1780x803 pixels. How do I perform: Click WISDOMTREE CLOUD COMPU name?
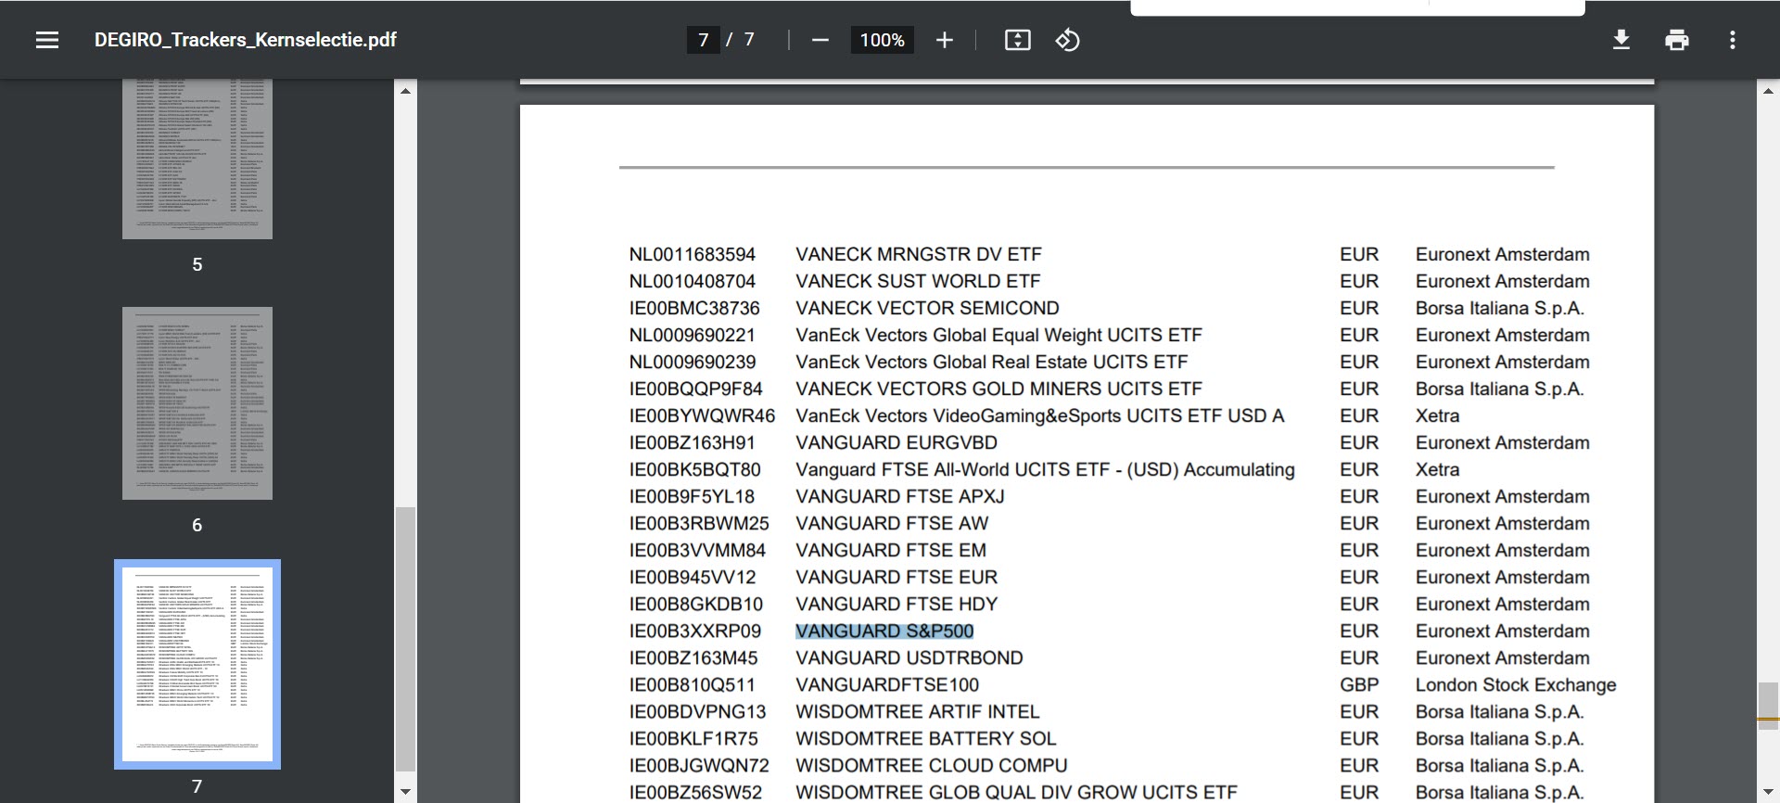[932, 766]
